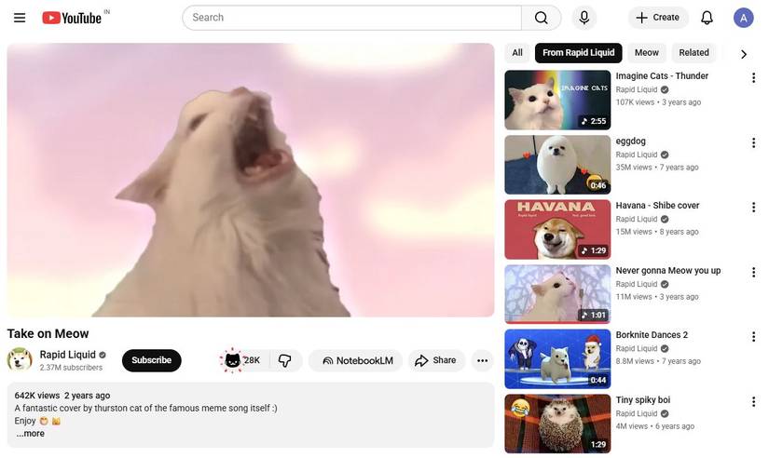Open more actions ellipsis under video

pos(483,361)
